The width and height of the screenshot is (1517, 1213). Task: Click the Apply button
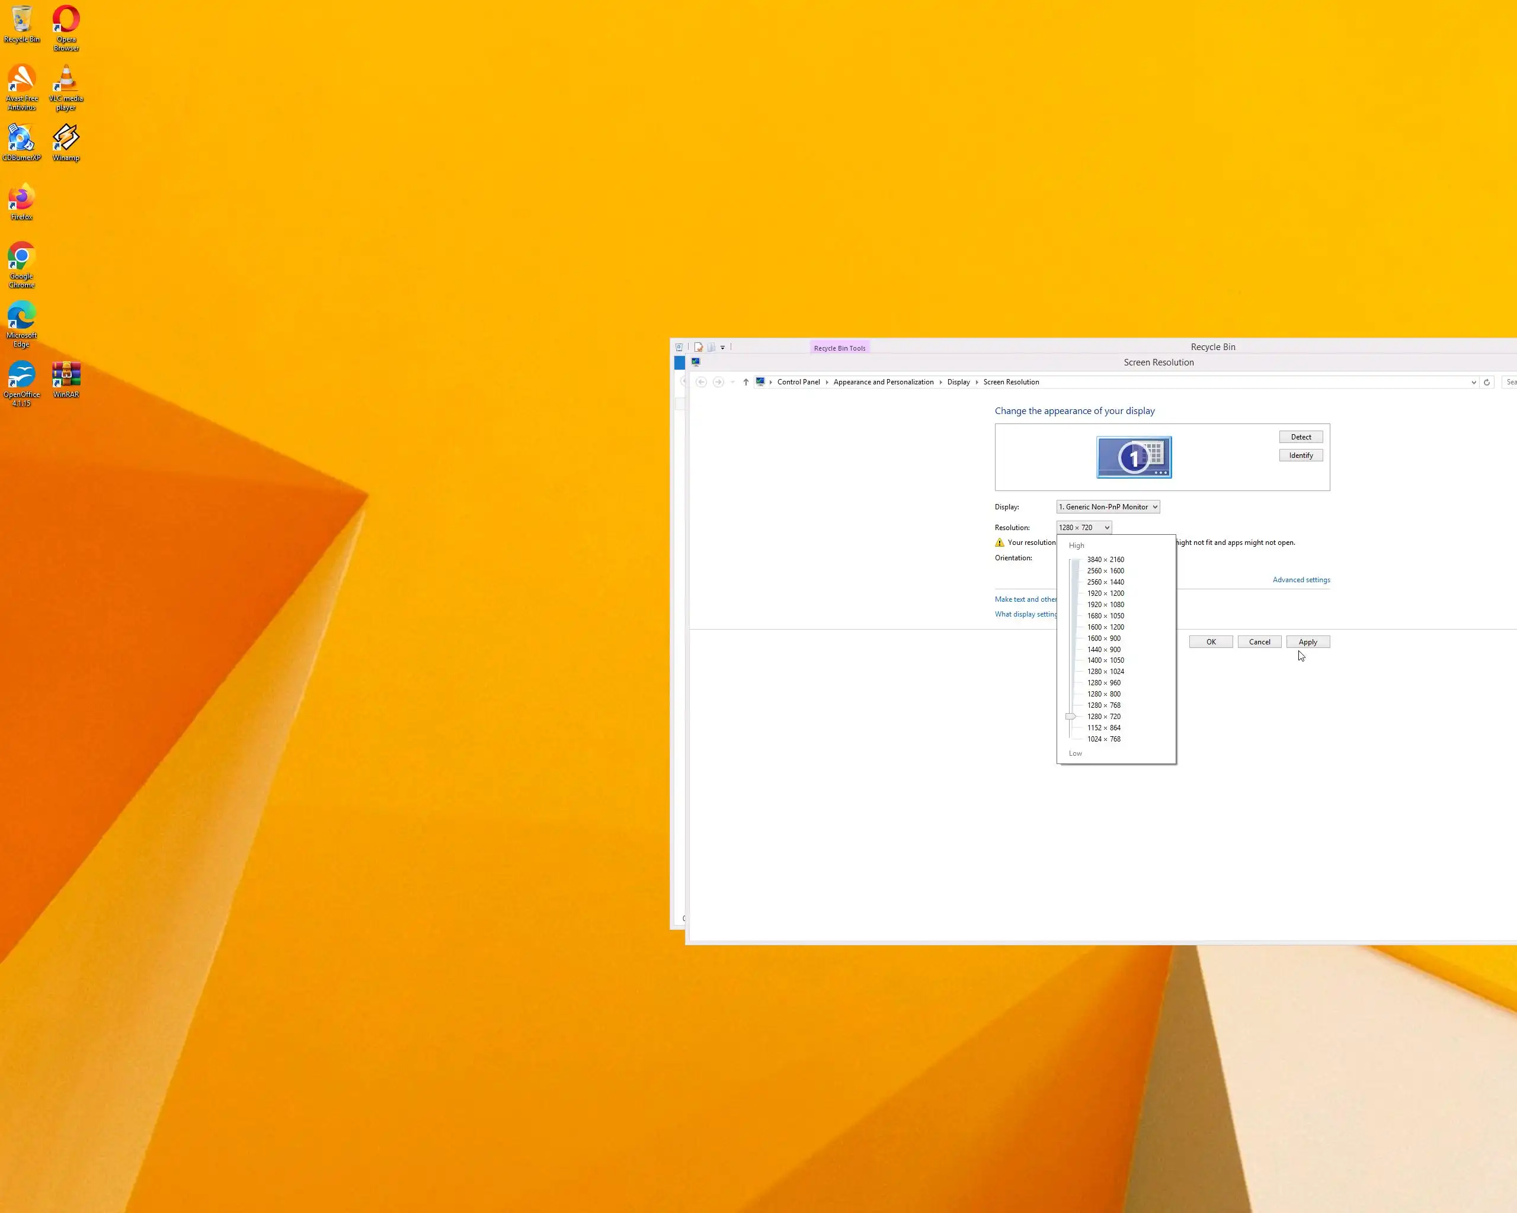click(1307, 641)
